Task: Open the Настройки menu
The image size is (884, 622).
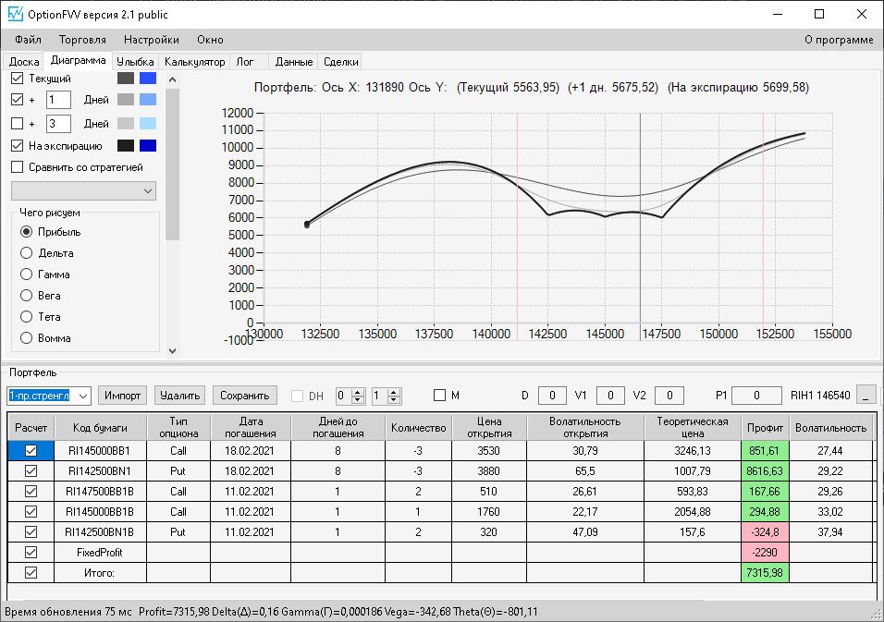Action: [x=151, y=40]
